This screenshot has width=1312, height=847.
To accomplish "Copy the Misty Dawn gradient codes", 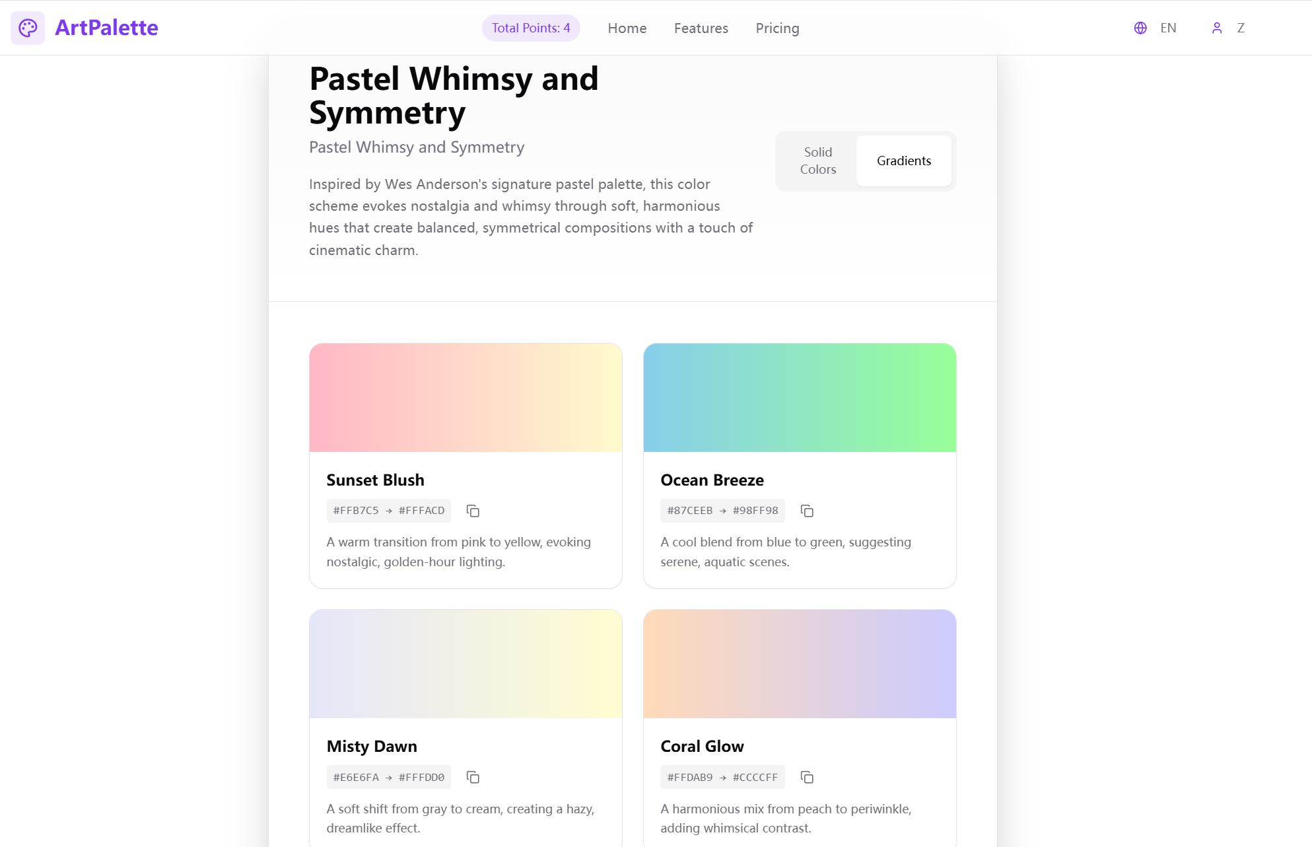I will coord(473,777).
